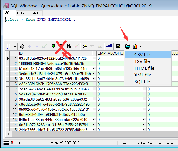Select row header number 5
This screenshot has height=151, width=178.
pyautogui.click(x=14, y=79)
